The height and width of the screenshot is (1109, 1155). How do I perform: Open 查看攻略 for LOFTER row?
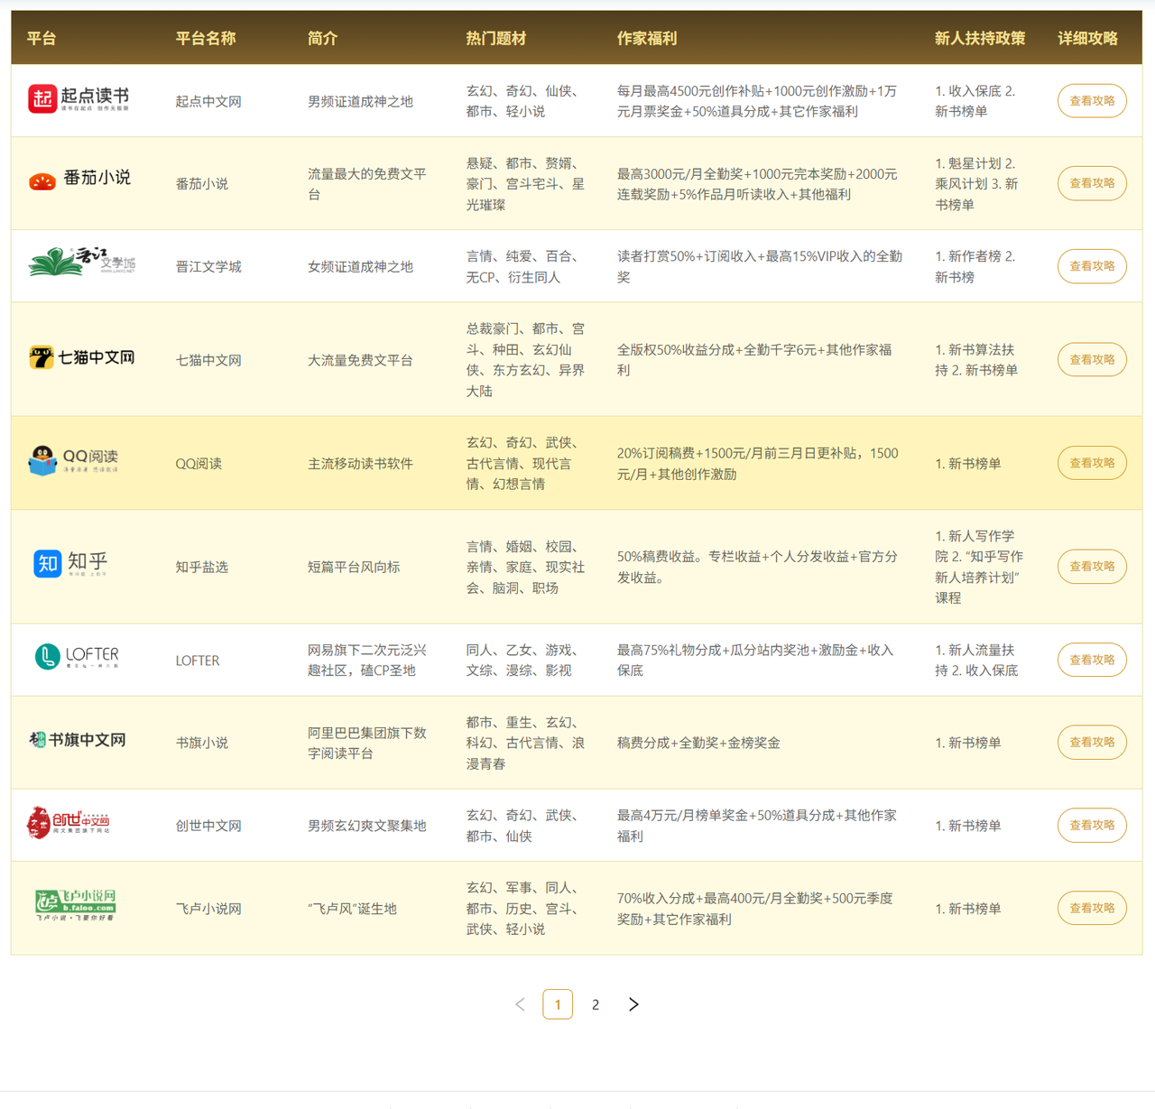pyautogui.click(x=1092, y=660)
